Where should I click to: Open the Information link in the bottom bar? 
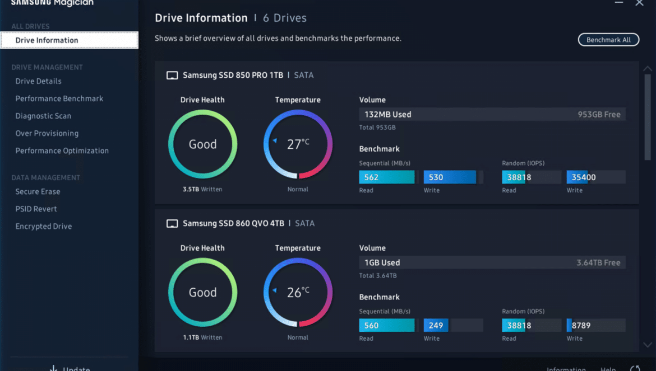[x=566, y=369]
